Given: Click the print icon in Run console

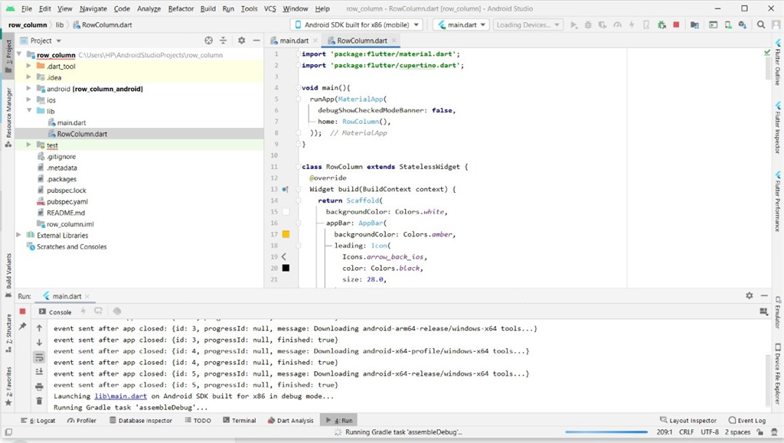Looking at the screenshot, I should 39,386.
